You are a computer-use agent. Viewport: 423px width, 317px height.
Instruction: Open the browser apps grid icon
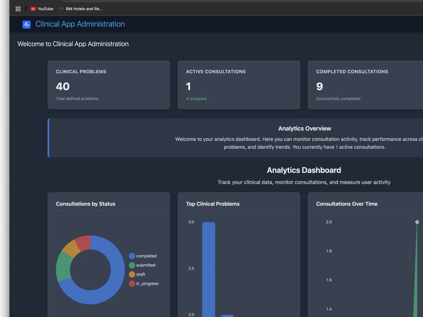18,9
